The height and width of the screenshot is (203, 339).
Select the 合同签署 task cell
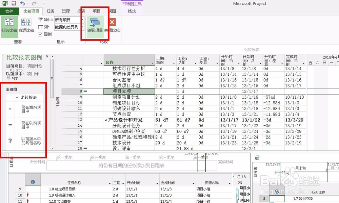point(129,80)
